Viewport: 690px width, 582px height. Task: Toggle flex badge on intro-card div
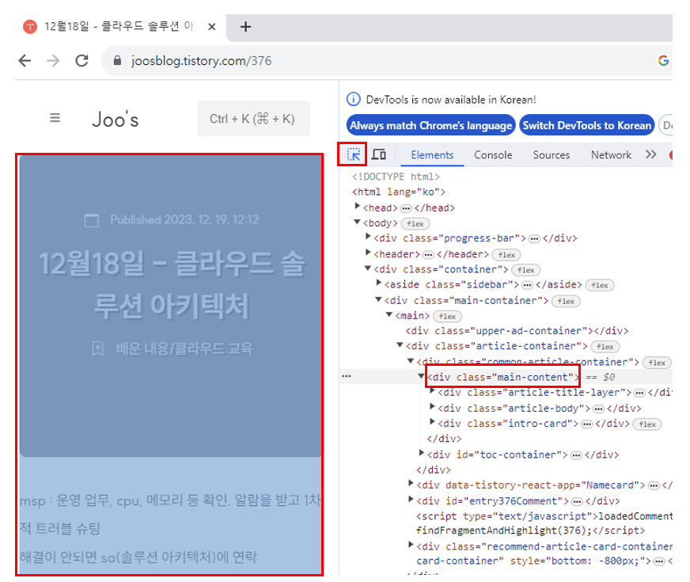point(647,424)
